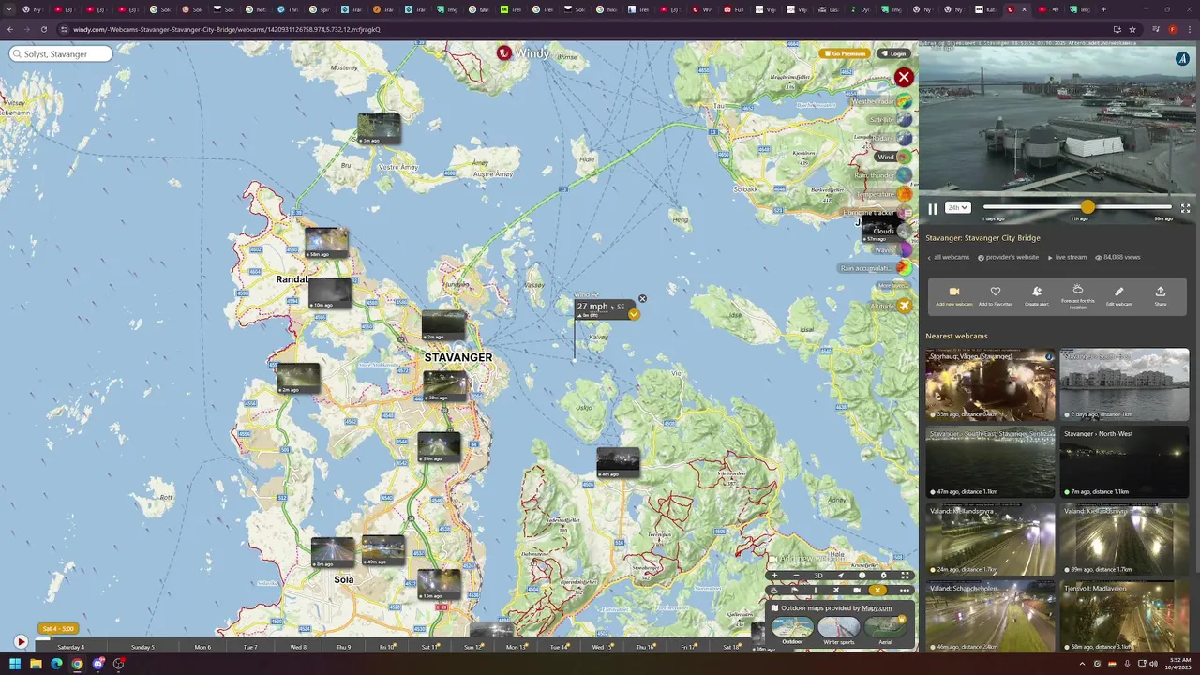Toggle 3D map mode
Viewport: 1200px width, 675px height.
coord(818,576)
